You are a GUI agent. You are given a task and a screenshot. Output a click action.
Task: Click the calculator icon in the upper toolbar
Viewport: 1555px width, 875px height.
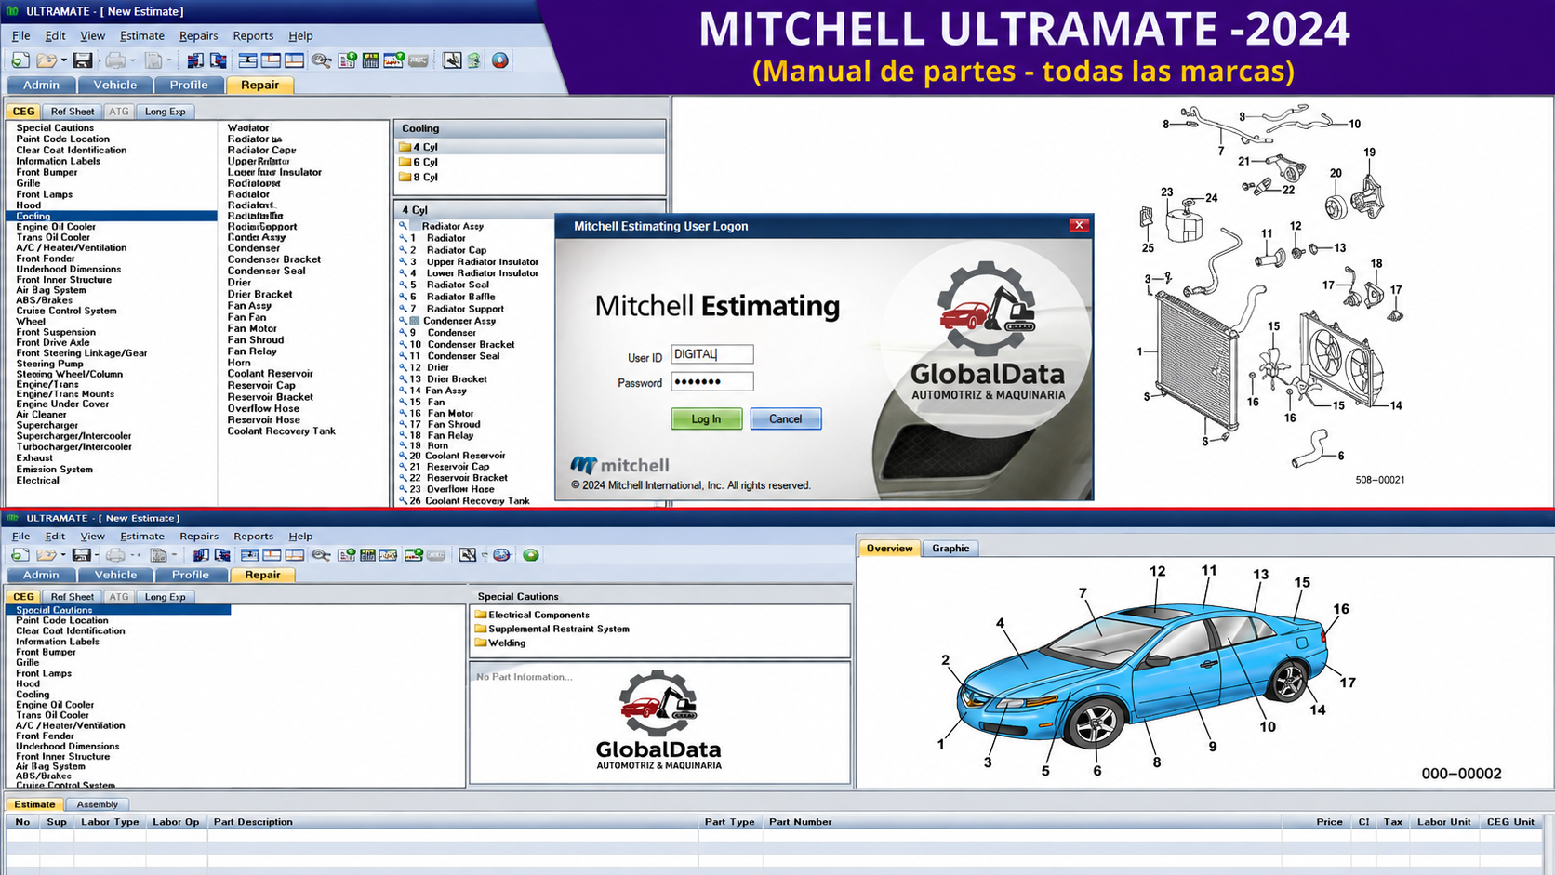[370, 60]
